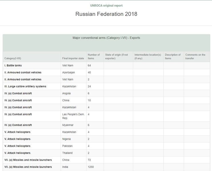Click the Nigeria attack helicopters row

pos(106,139)
